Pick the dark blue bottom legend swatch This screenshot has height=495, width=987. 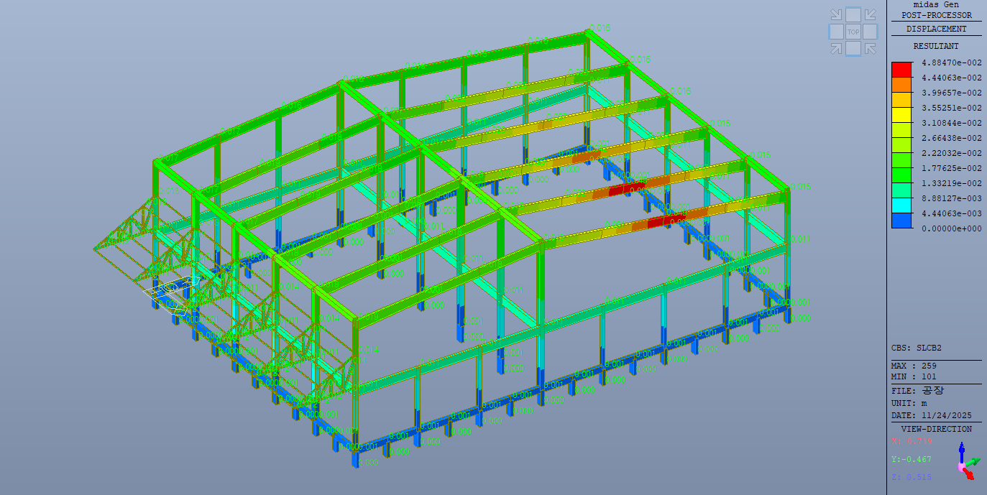[x=901, y=221]
